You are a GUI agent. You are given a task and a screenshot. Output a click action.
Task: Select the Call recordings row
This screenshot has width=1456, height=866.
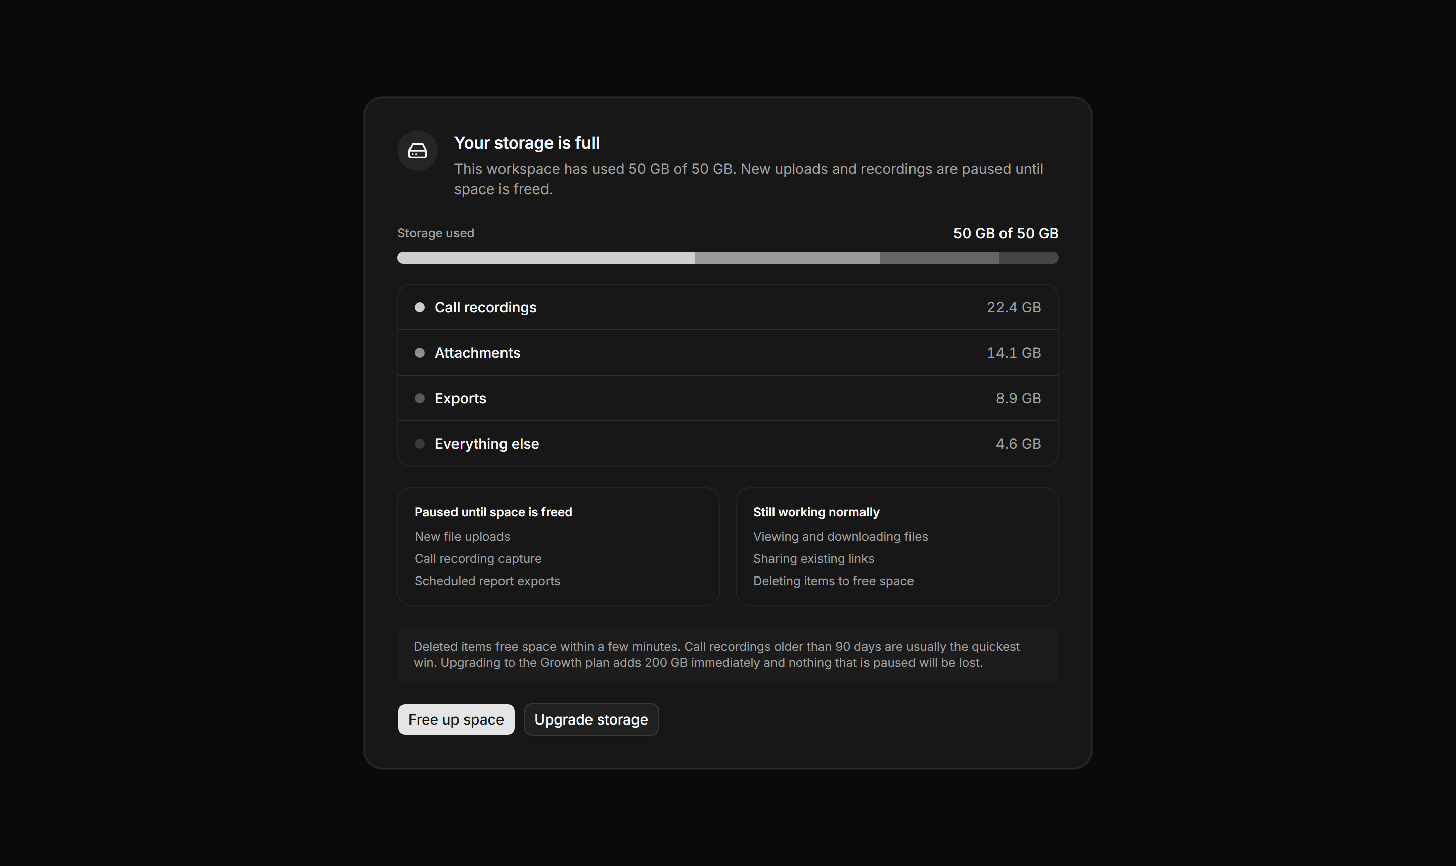coord(727,307)
